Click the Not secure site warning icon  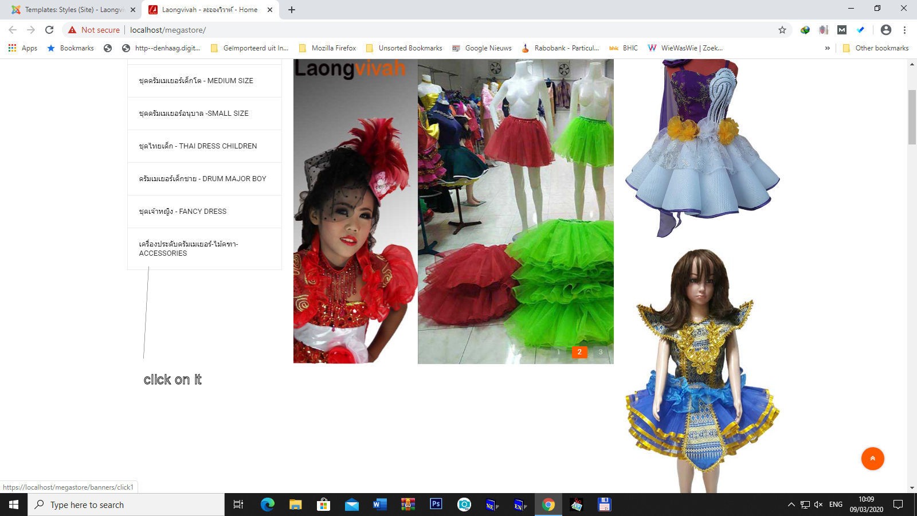(x=72, y=30)
